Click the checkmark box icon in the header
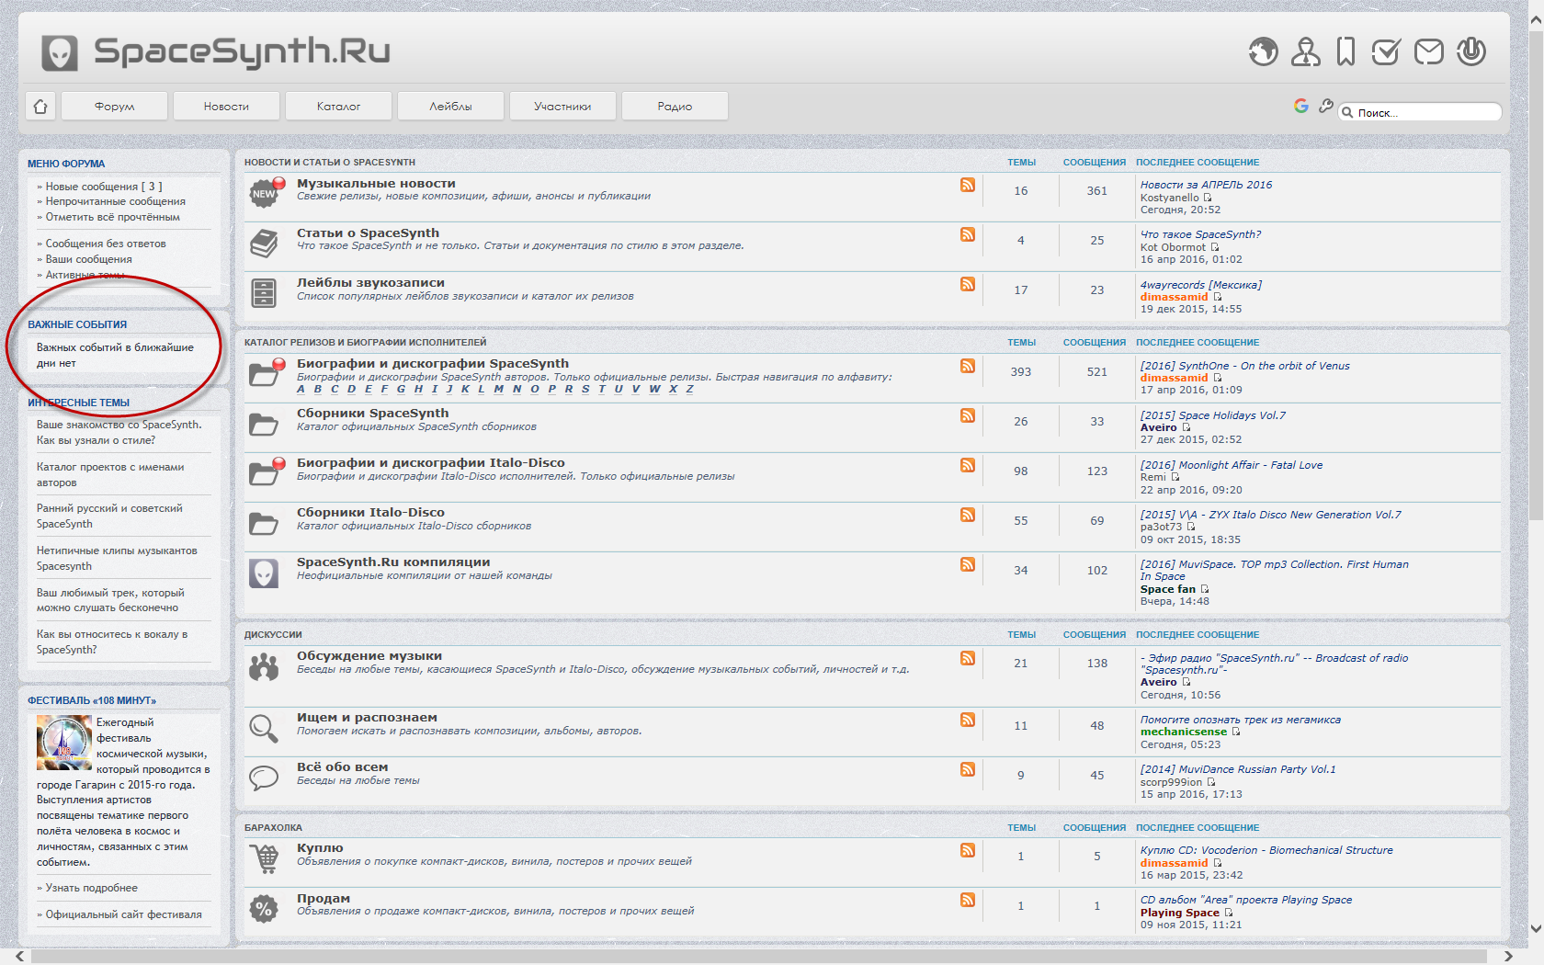This screenshot has width=1544, height=965. [1386, 51]
